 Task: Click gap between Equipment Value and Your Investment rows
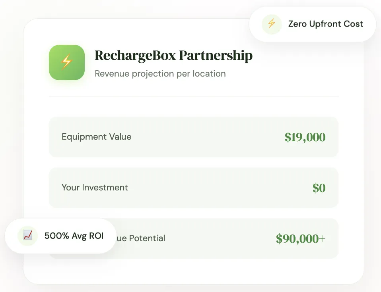[194, 162]
